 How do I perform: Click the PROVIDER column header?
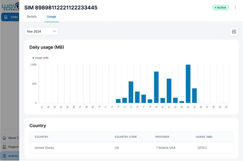[x=162, y=137]
